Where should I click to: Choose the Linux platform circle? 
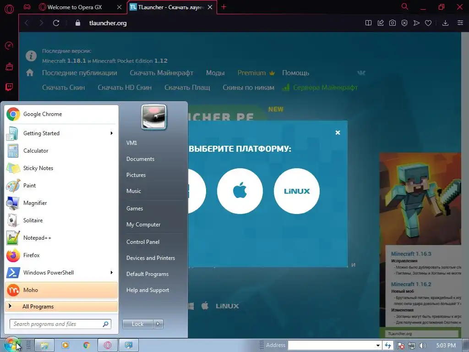point(297,191)
